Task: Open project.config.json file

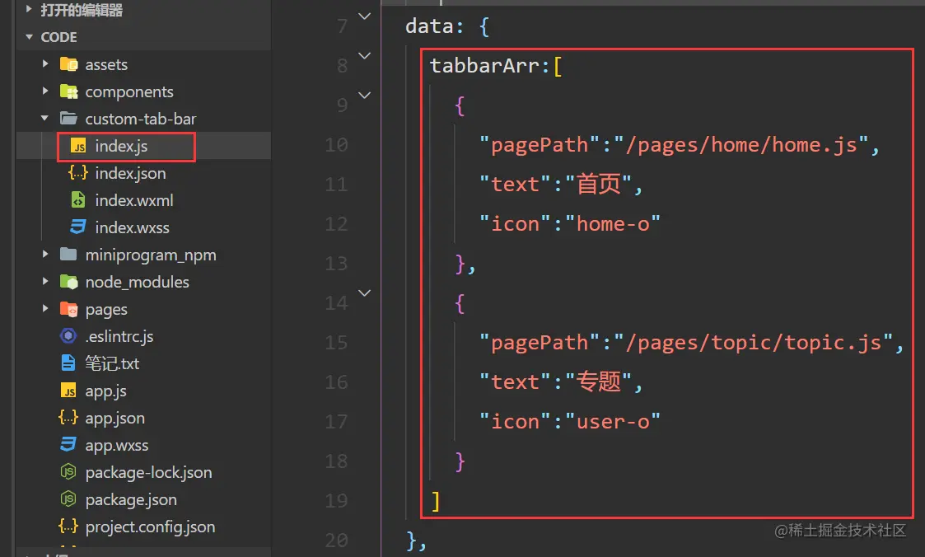Action: (150, 527)
